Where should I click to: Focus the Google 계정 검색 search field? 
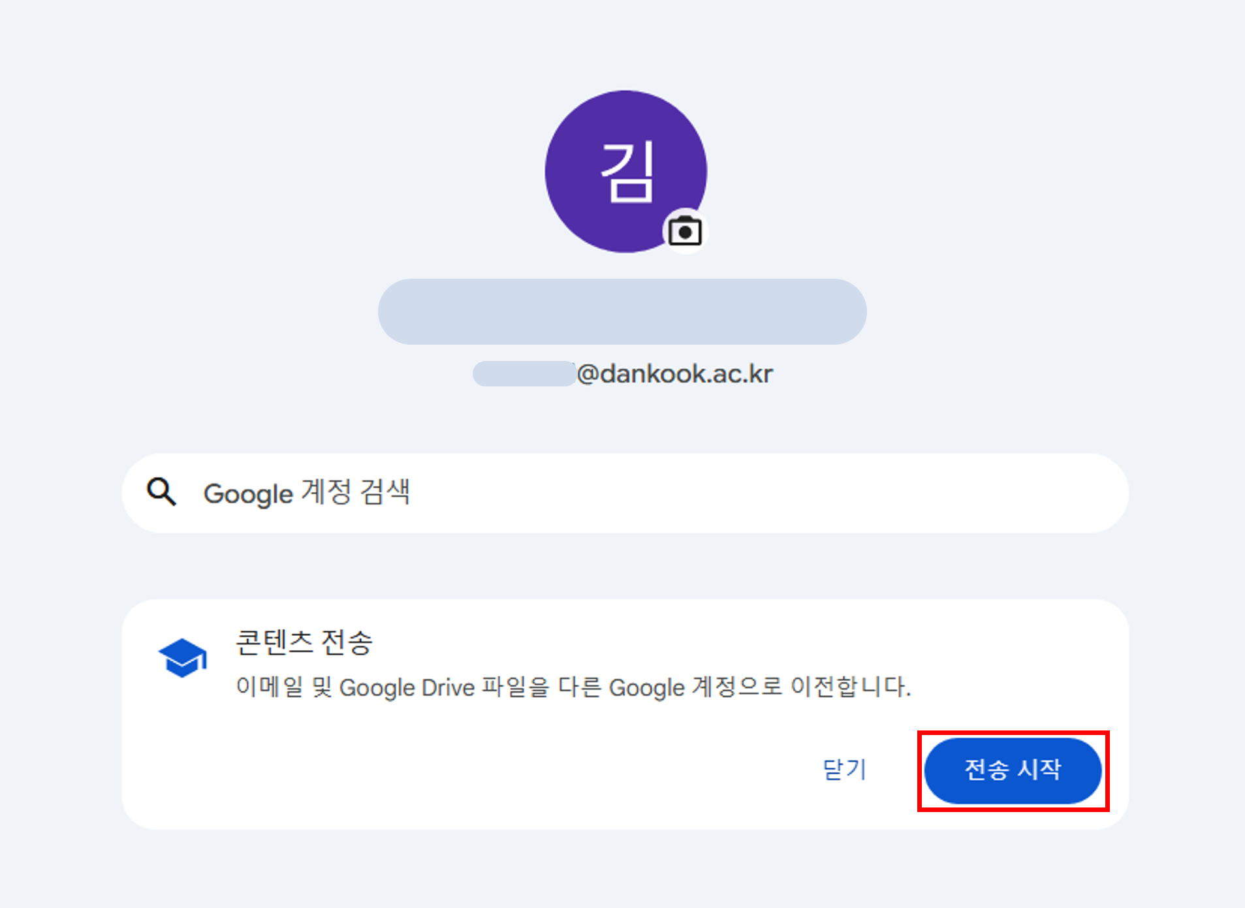[x=653, y=493]
